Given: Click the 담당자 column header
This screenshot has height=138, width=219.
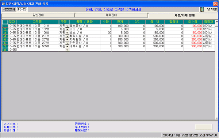Looking at the screenshot, I should 209,22.
